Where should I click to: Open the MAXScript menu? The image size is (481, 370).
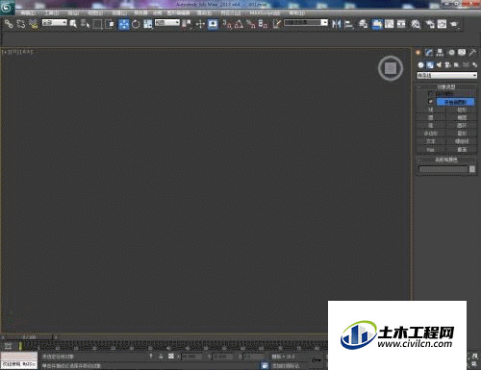click(x=265, y=13)
